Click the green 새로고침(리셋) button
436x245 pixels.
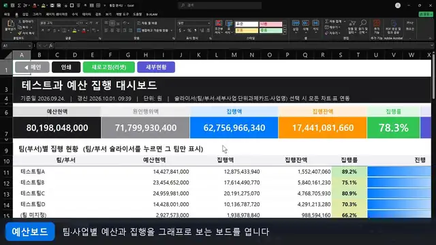coord(109,67)
